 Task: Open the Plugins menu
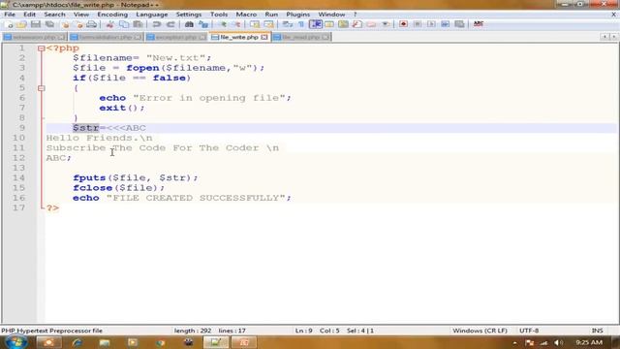[298, 15]
